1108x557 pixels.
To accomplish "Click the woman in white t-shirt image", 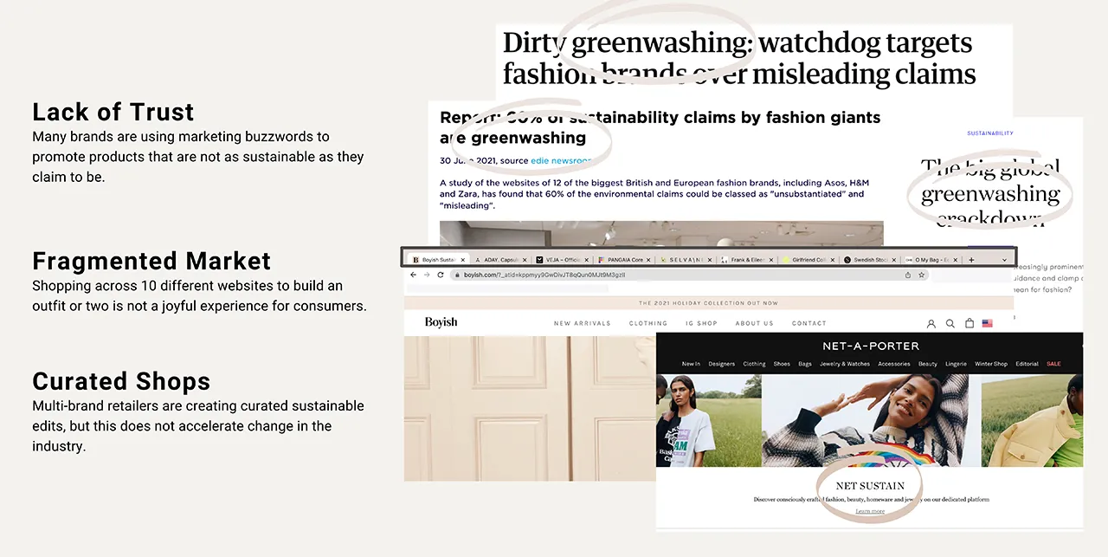I will tap(708, 422).
